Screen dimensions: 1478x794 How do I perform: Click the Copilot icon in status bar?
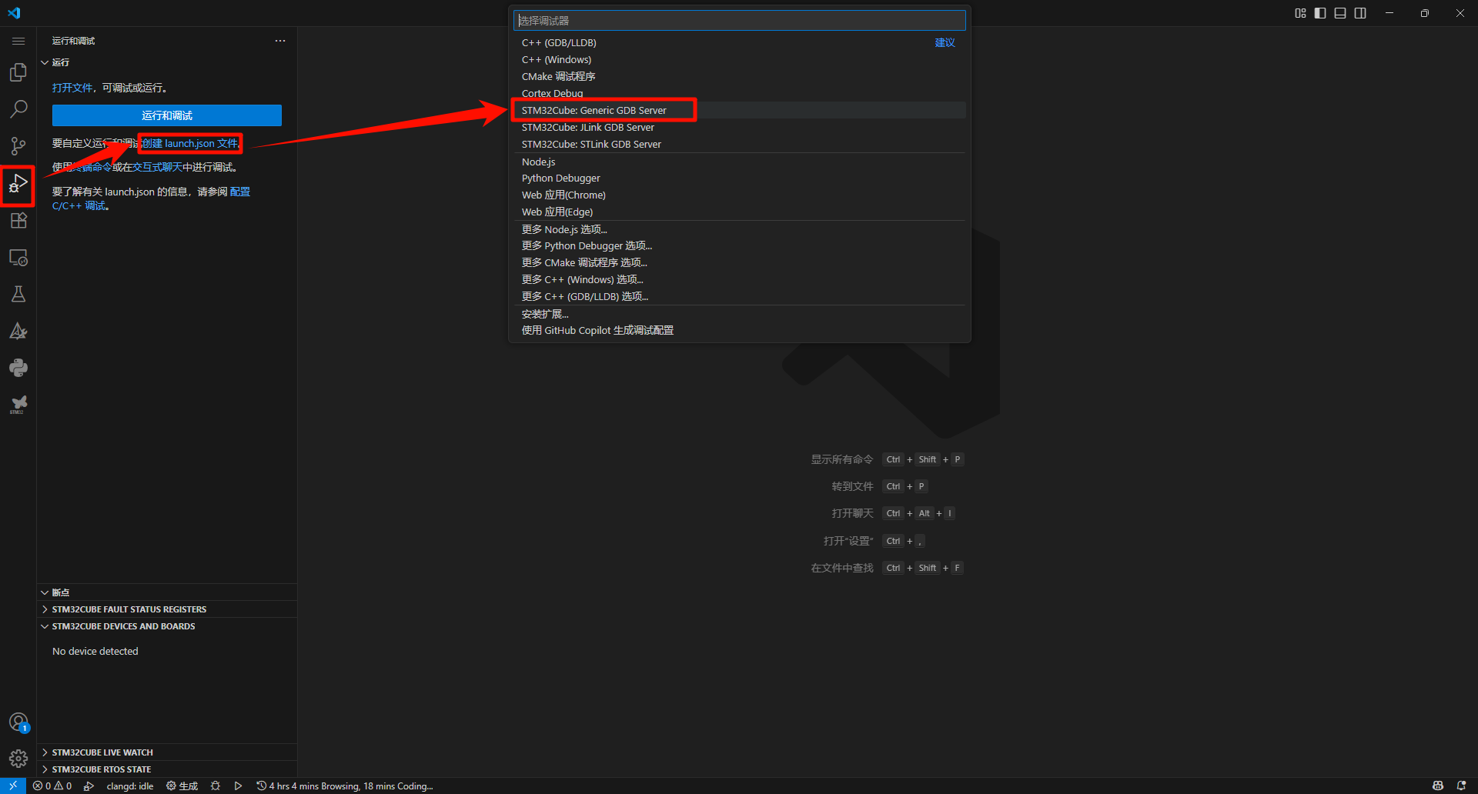coord(1437,786)
